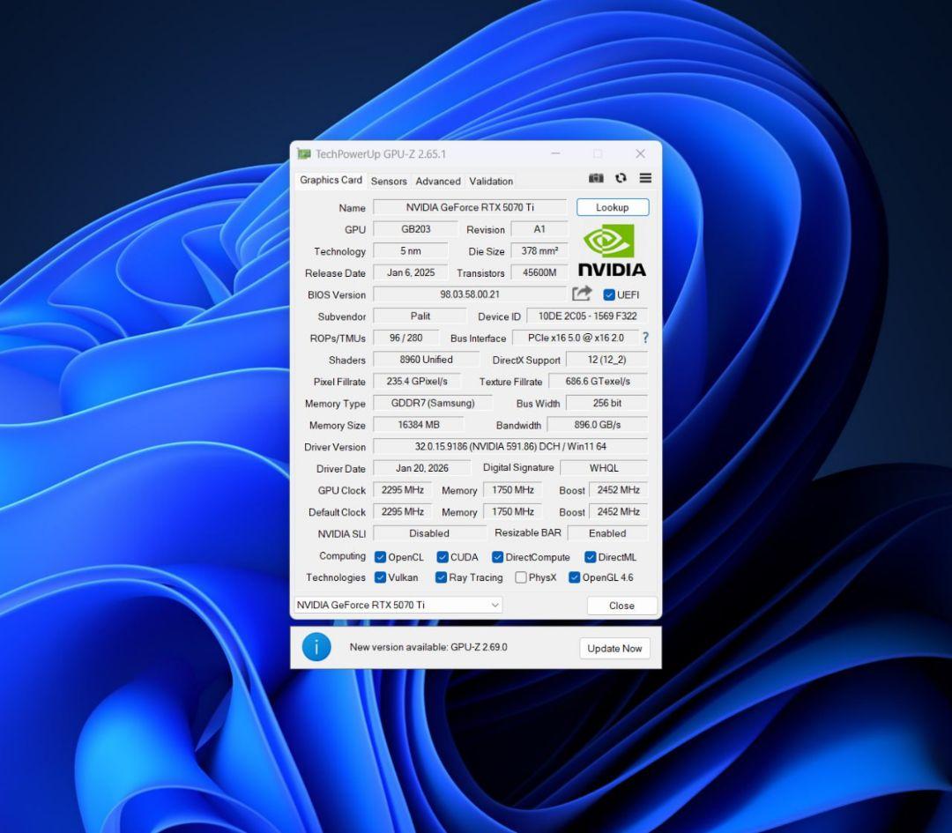This screenshot has width=952, height=833.
Task: Click the GPU Clock value 2295 MHz
Action: (x=403, y=490)
